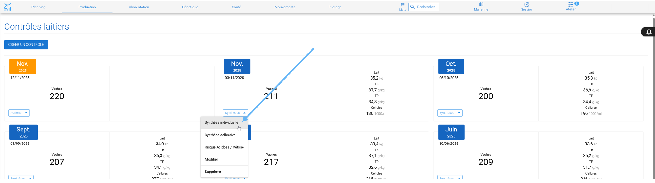Click the Vaches count 209

(x=486, y=162)
